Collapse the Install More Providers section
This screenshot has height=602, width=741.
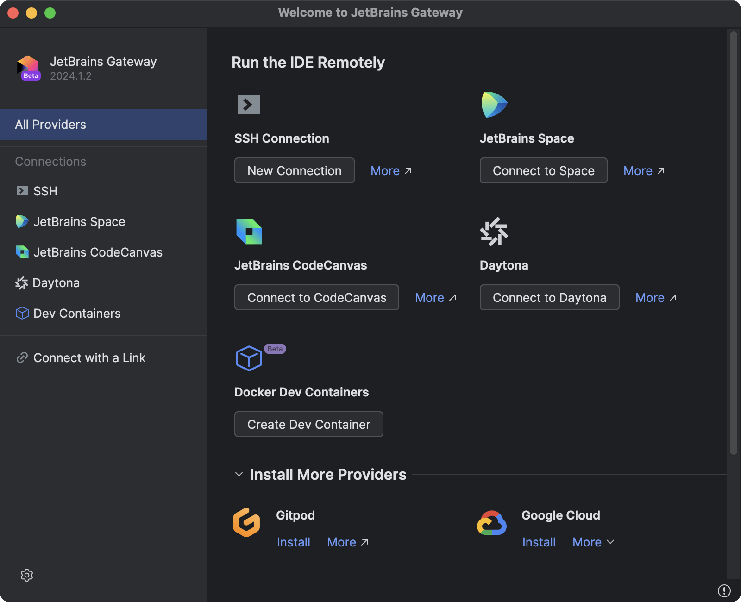coord(239,474)
